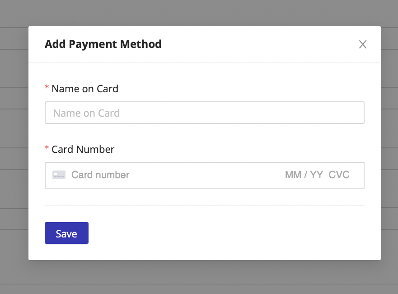The image size is (398, 294).
Task: Click the X to dismiss the dialog
Action: [x=362, y=44]
